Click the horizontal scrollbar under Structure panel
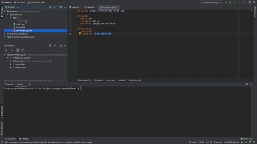This screenshot has width=257, height=144. (28, 81)
